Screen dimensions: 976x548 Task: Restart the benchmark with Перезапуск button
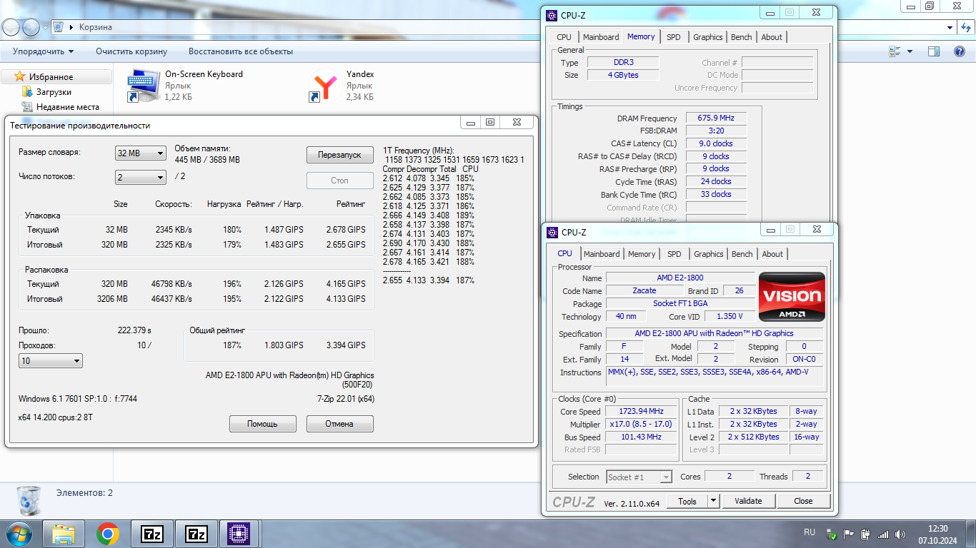pyautogui.click(x=340, y=155)
